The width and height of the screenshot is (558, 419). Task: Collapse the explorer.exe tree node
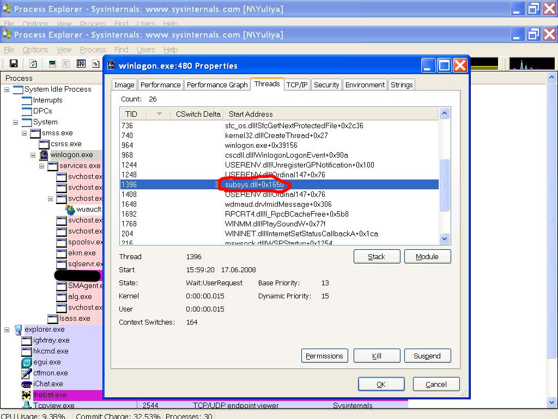tap(7, 330)
